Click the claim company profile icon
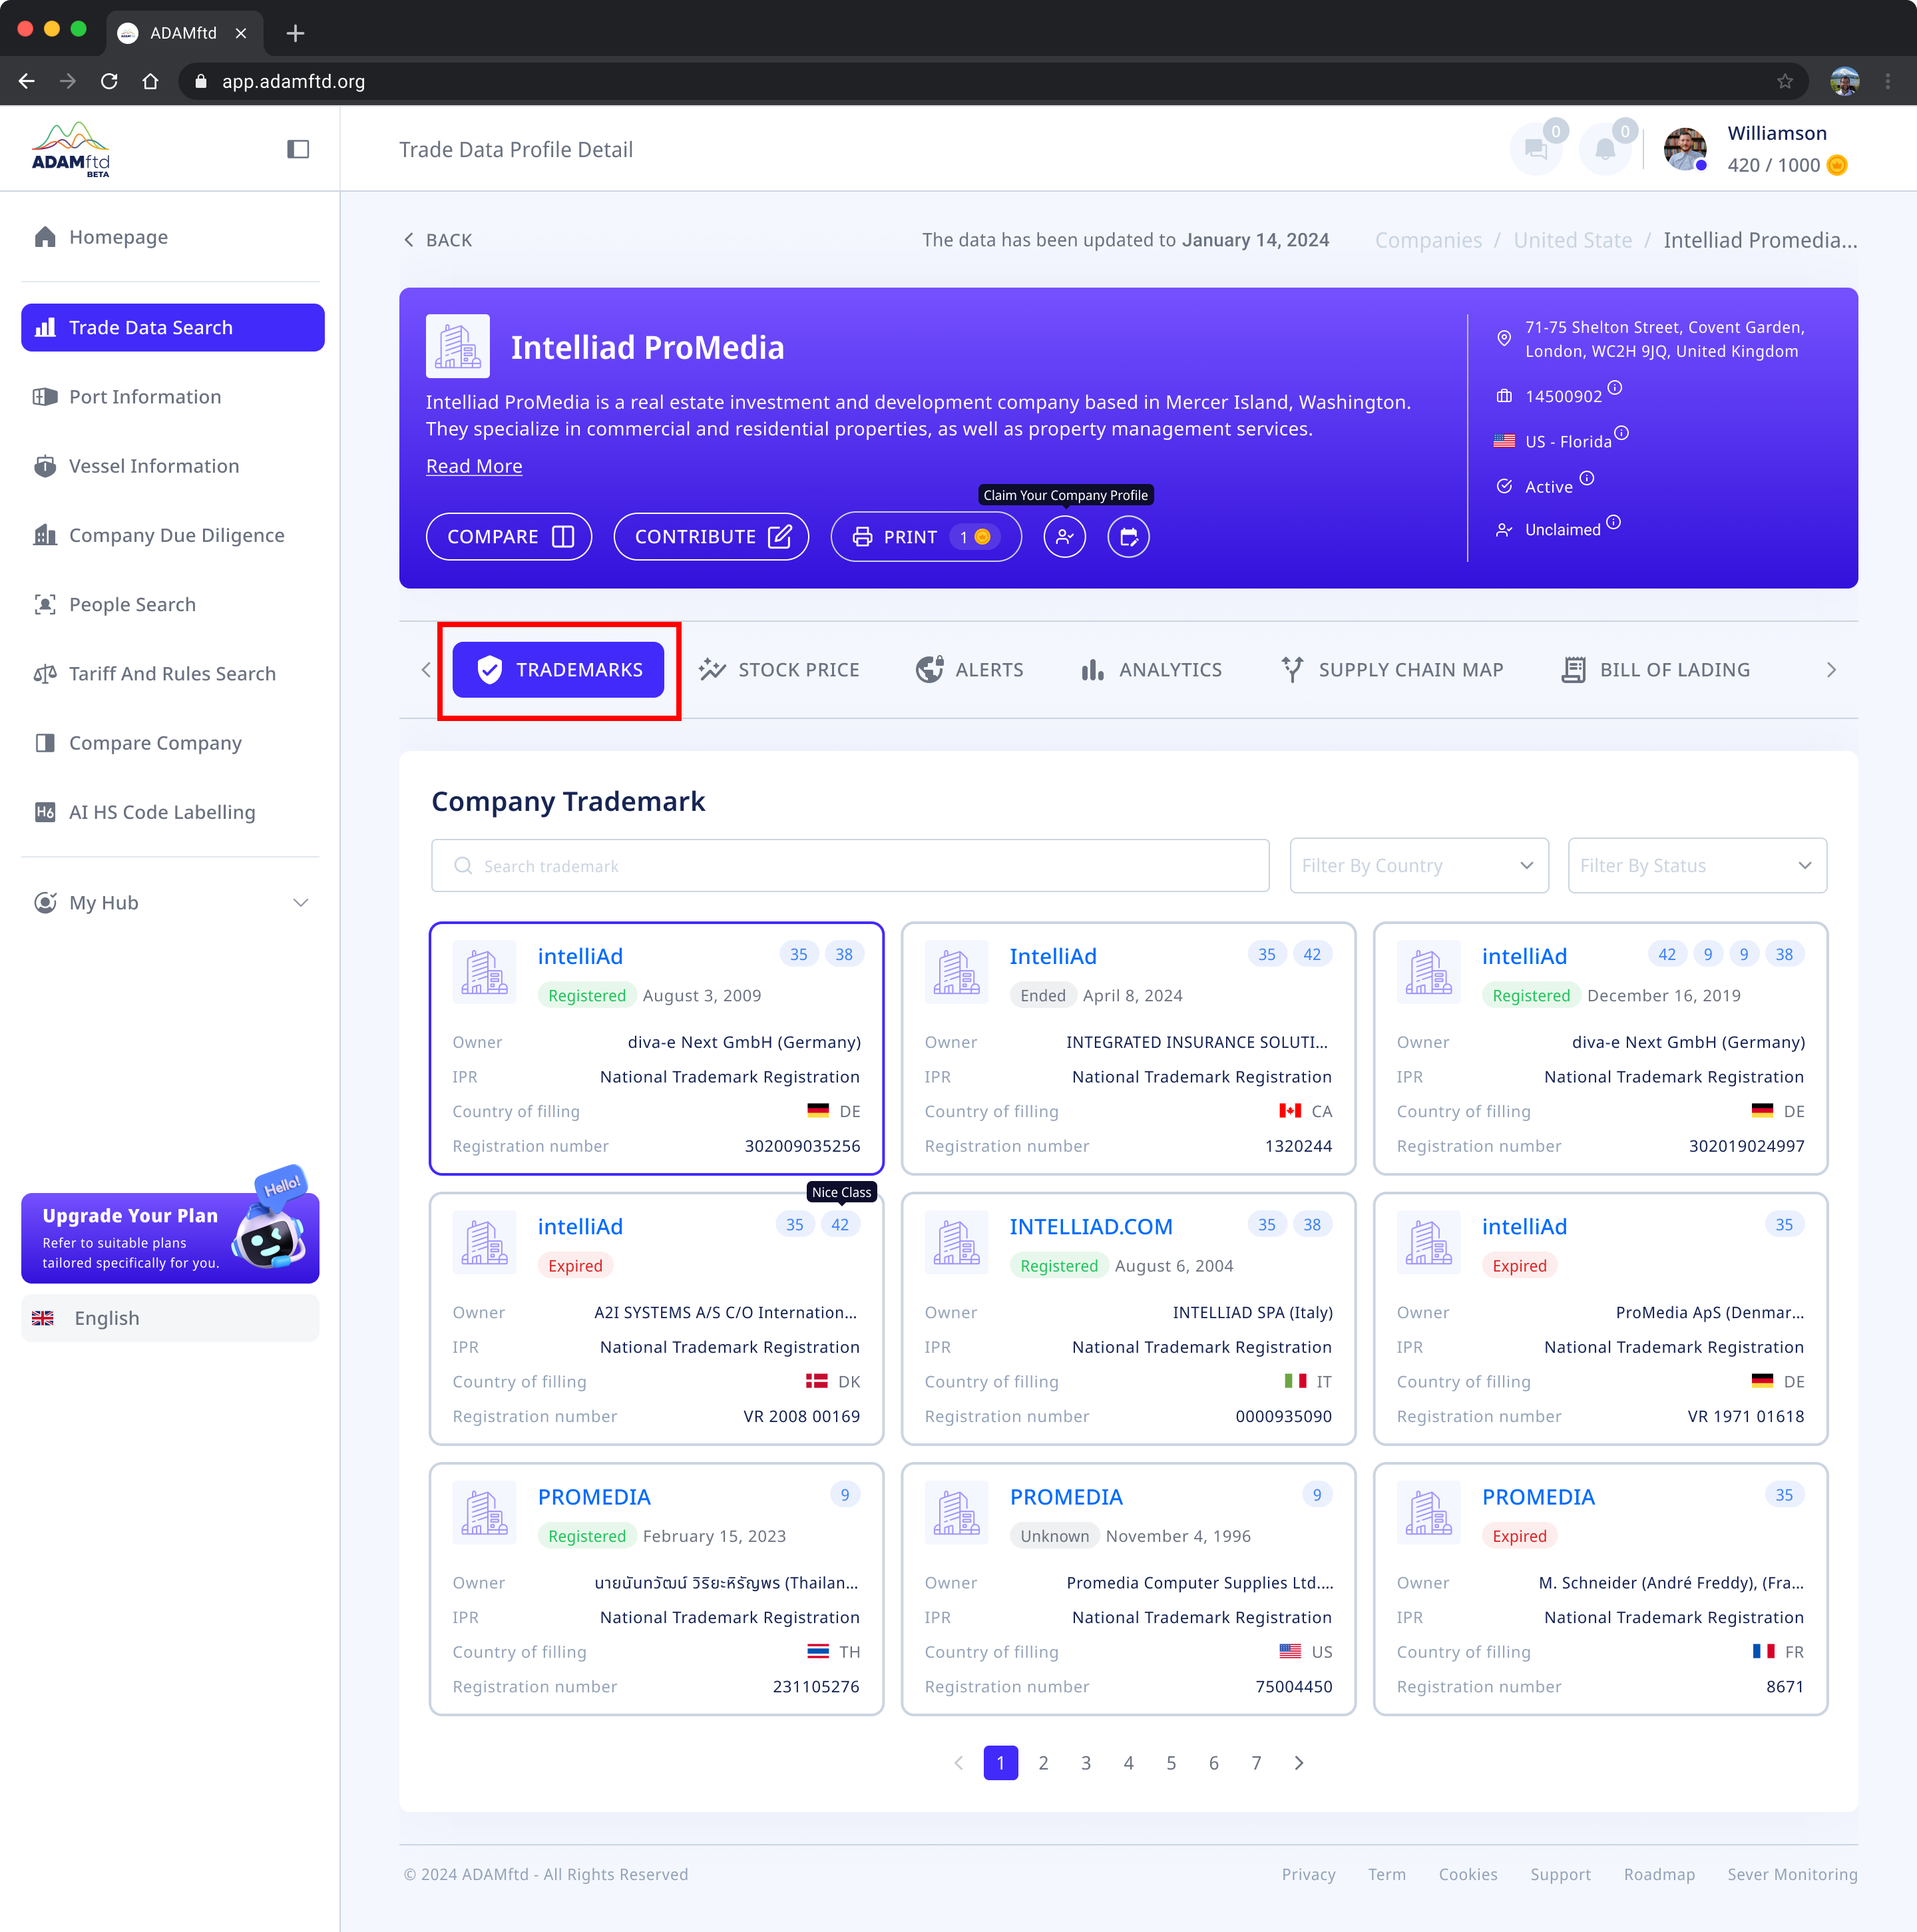 click(x=1064, y=537)
